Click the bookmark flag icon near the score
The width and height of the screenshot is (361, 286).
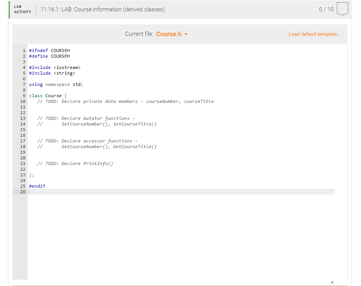(x=342, y=9)
